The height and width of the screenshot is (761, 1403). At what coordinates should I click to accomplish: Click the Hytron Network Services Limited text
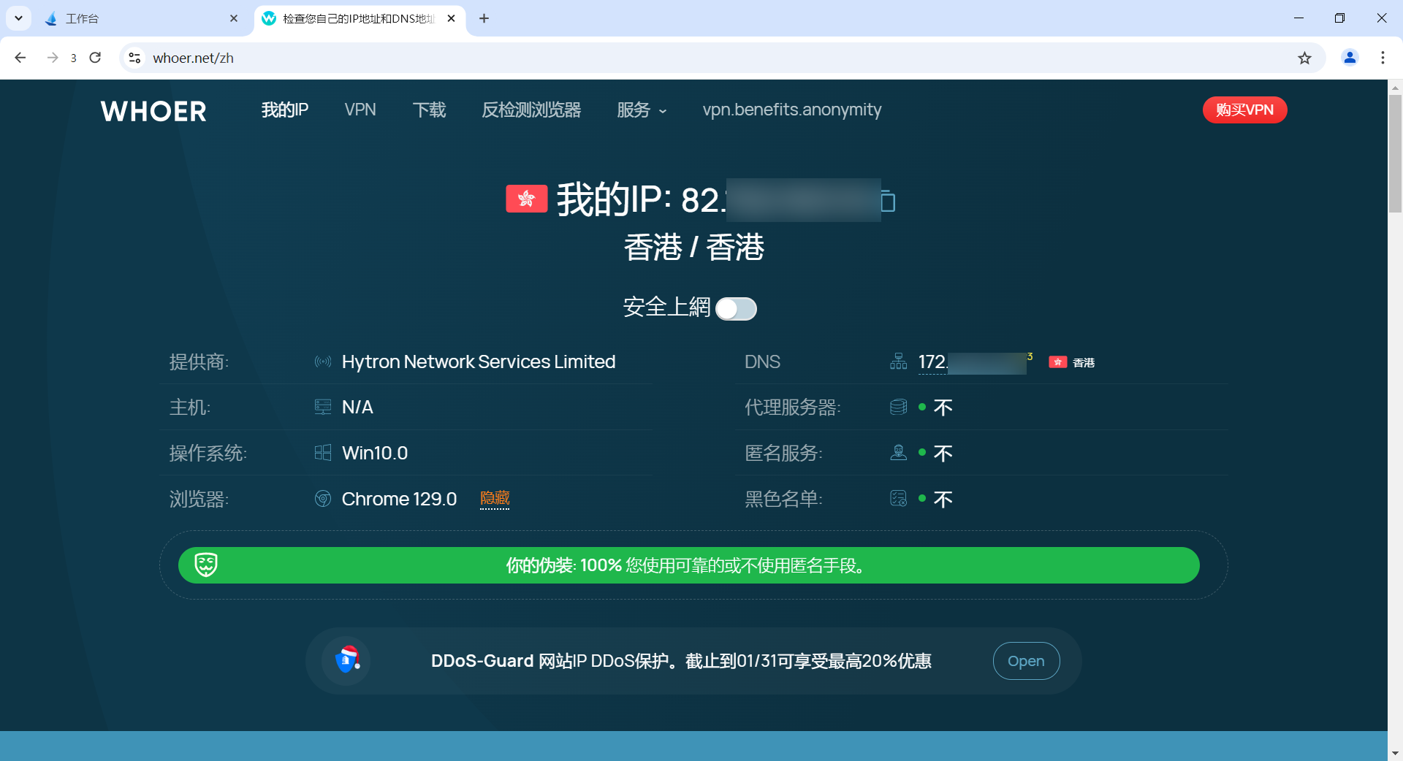point(479,362)
